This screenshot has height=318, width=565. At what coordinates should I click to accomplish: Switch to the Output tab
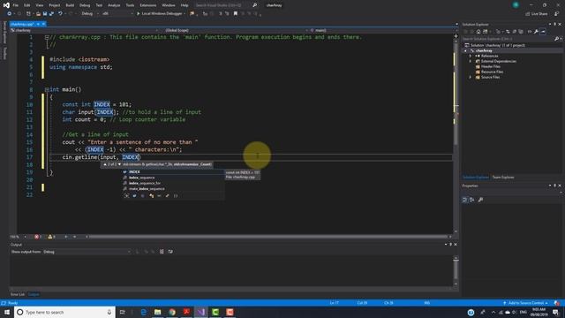(34, 294)
